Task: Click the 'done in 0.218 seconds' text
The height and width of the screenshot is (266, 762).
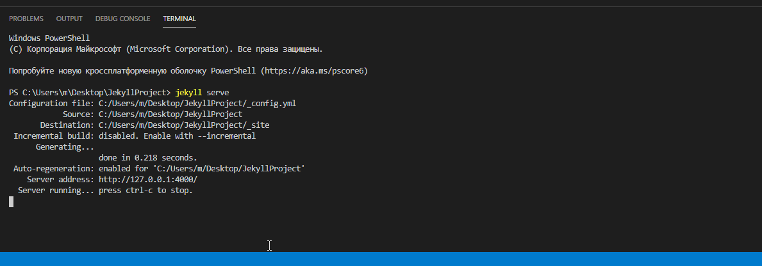Action: click(x=148, y=158)
